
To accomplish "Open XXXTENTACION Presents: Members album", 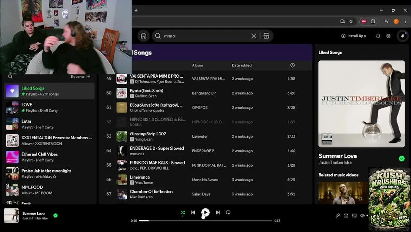I will pos(50,140).
